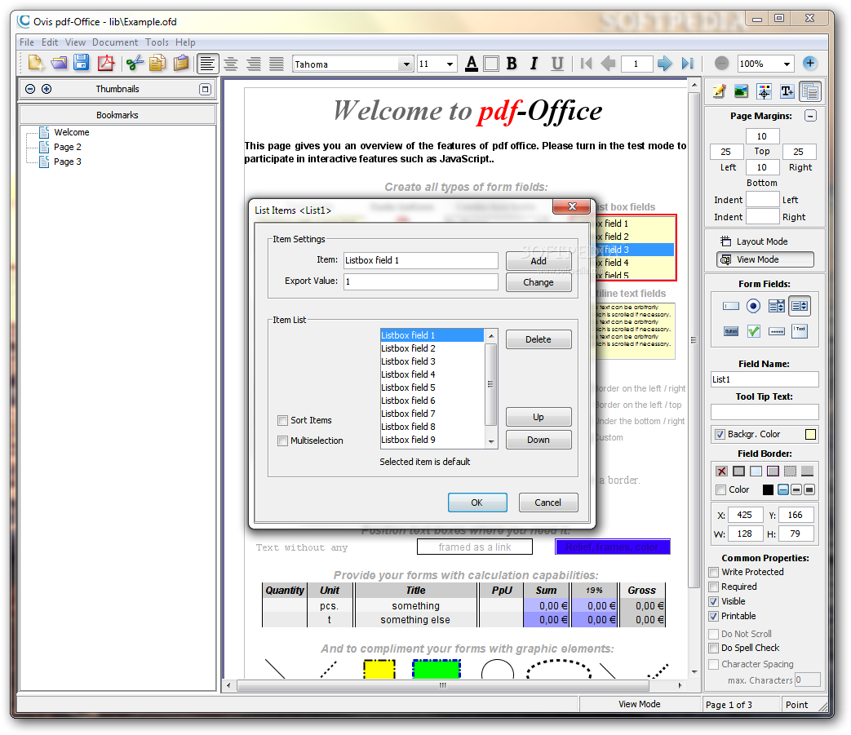The width and height of the screenshot is (851, 735).
Task: Toggle the border Color checkbox
Action: coord(720,489)
